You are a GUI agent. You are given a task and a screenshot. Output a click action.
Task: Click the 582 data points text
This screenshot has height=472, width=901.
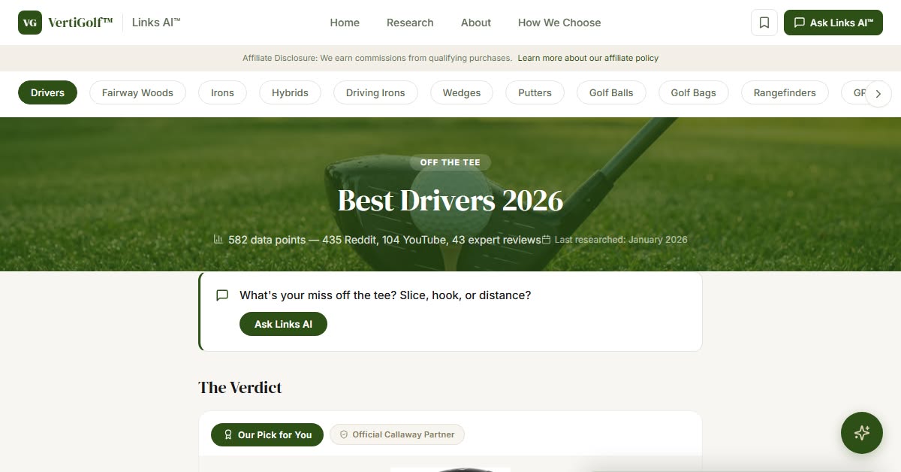tap(384, 240)
